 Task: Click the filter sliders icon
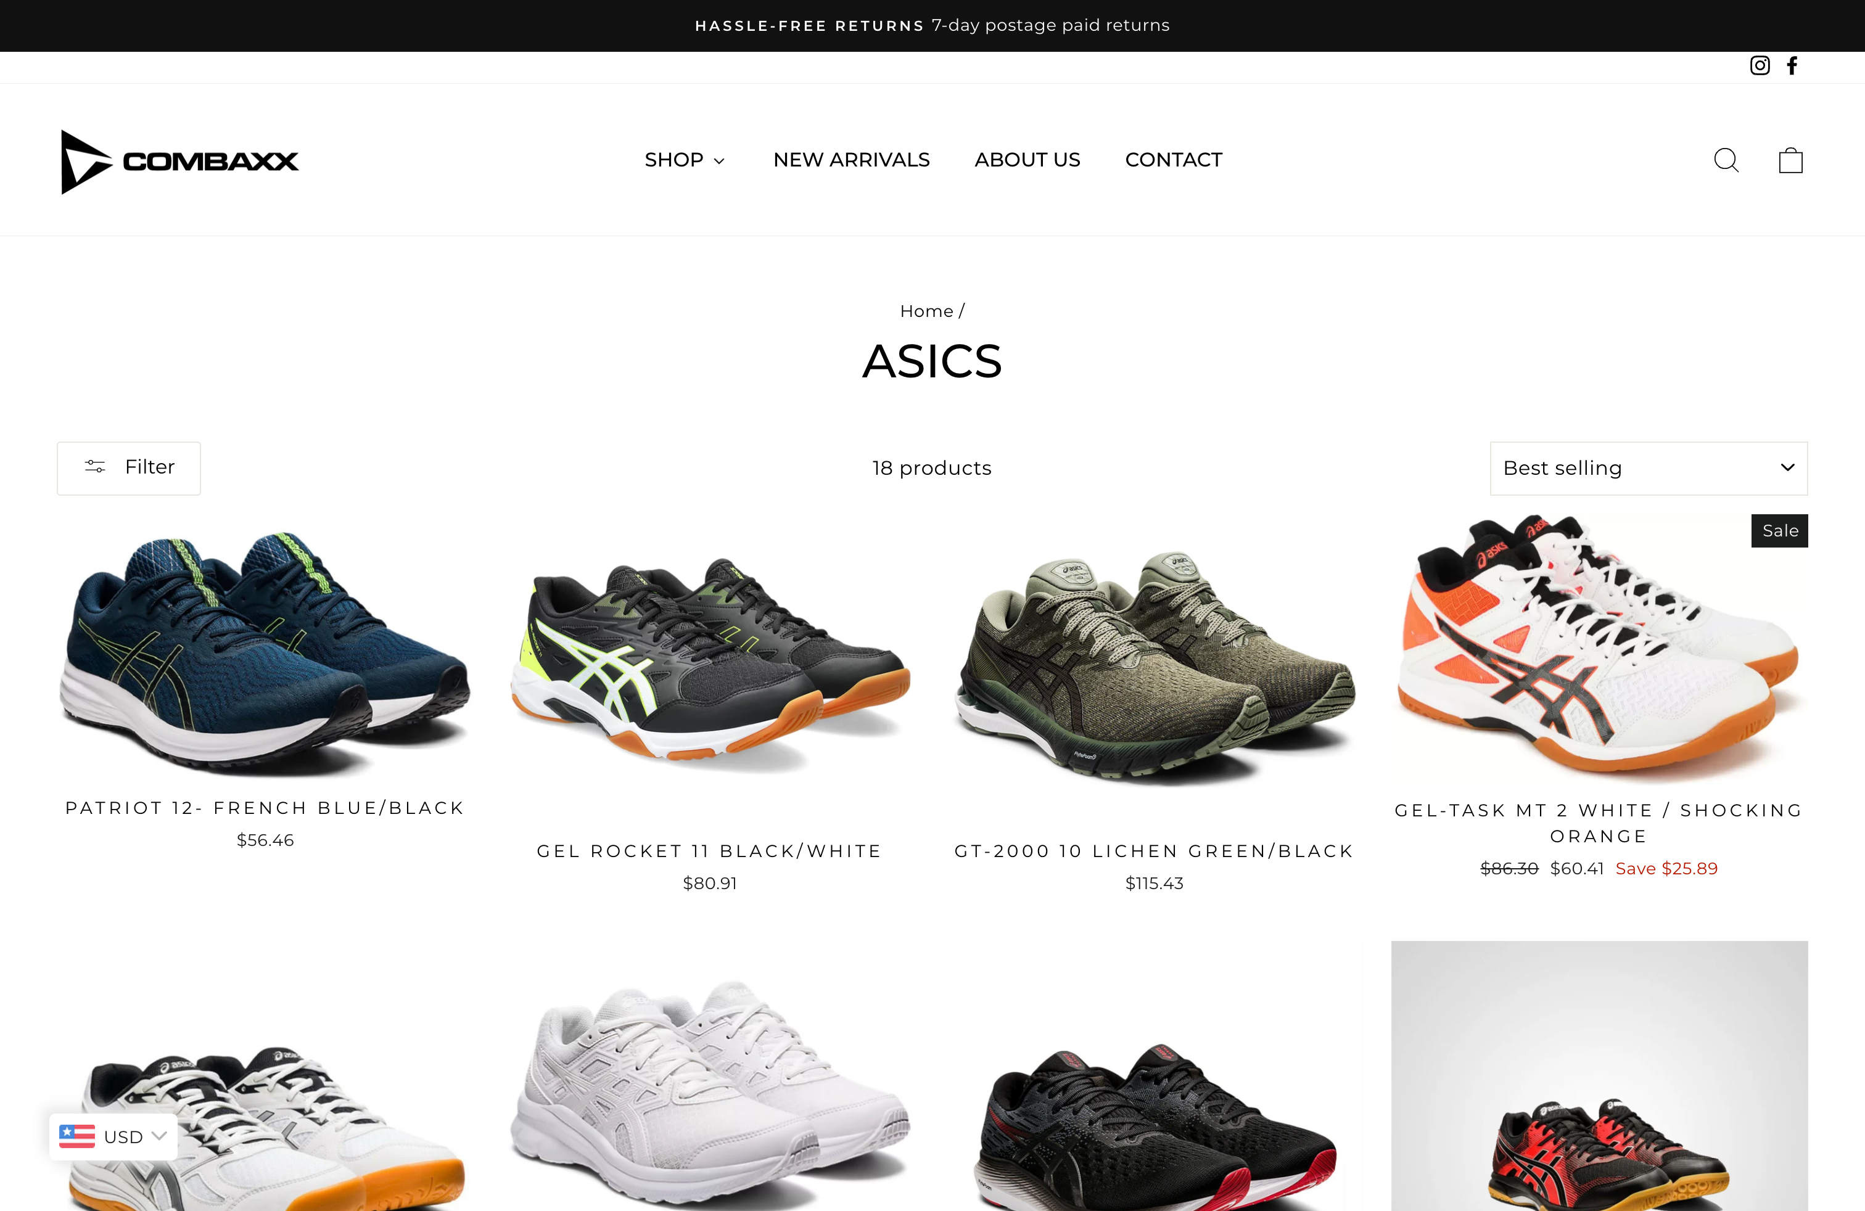95,467
